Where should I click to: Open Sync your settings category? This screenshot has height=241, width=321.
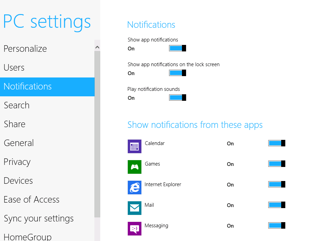point(47,218)
